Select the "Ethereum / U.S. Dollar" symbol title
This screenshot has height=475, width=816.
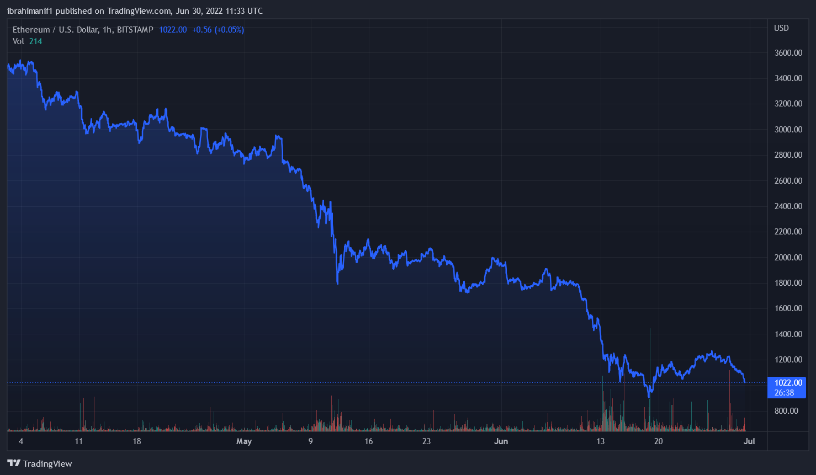tap(55, 30)
